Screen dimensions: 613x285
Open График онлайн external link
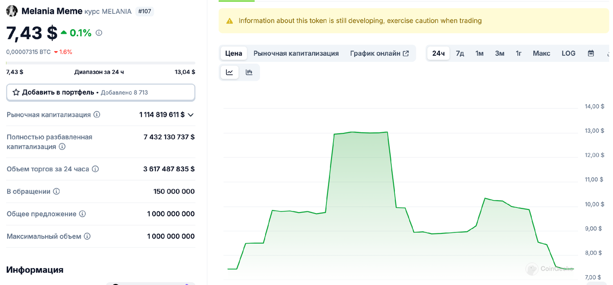tap(380, 53)
